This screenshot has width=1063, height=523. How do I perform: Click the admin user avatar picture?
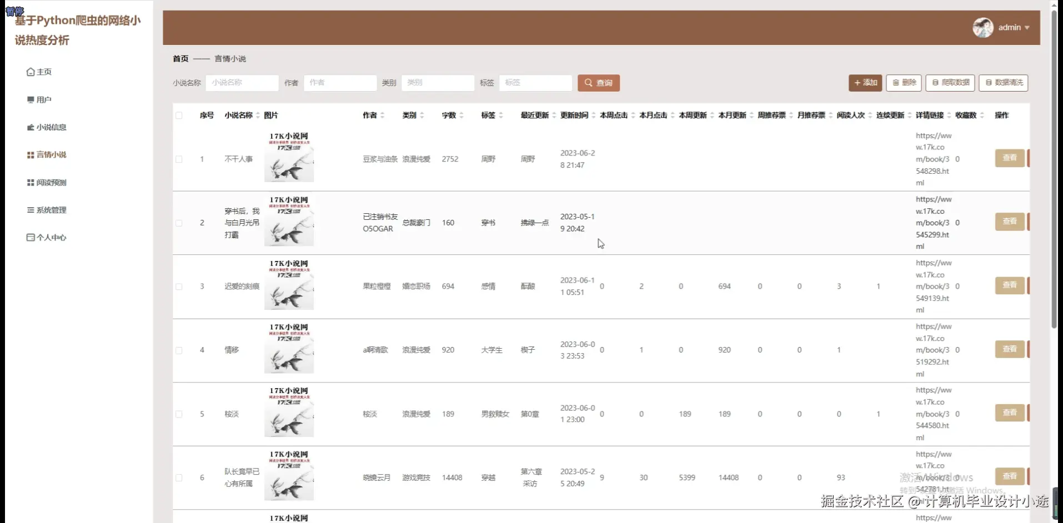[x=982, y=27]
